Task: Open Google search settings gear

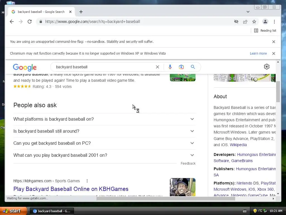Action: pos(267,67)
